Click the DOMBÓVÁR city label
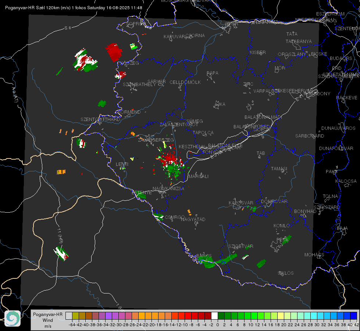The image size is (360, 331). coord(274,202)
